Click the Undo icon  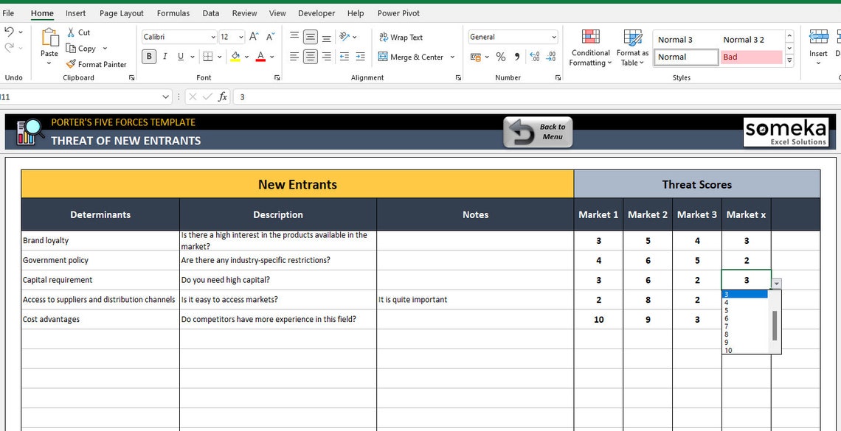[x=10, y=32]
